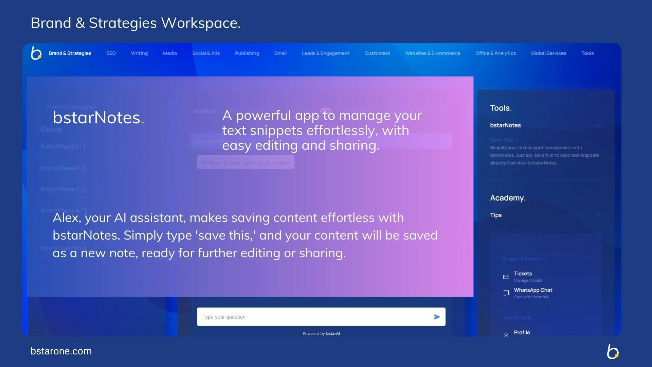The height and width of the screenshot is (367, 652).
Task: Click the Tickets envelope icon
Action: click(506, 277)
